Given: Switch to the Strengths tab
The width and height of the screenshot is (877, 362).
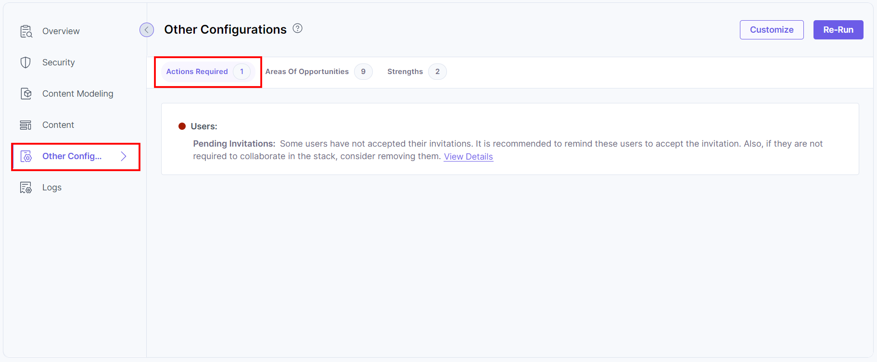Looking at the screenshot, I should coord(417,72).
